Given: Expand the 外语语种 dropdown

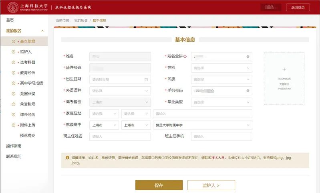Looking at the screenshot, I should (x=120, y=91).
